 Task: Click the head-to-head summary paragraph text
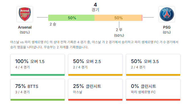94,45
